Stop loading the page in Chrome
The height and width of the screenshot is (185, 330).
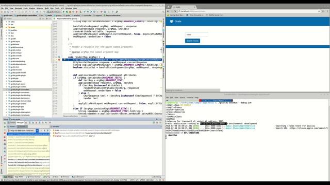coord(175,11)
